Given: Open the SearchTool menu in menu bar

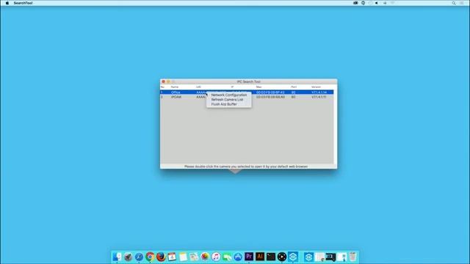Looking at the screenshot, I should [23, 3].
